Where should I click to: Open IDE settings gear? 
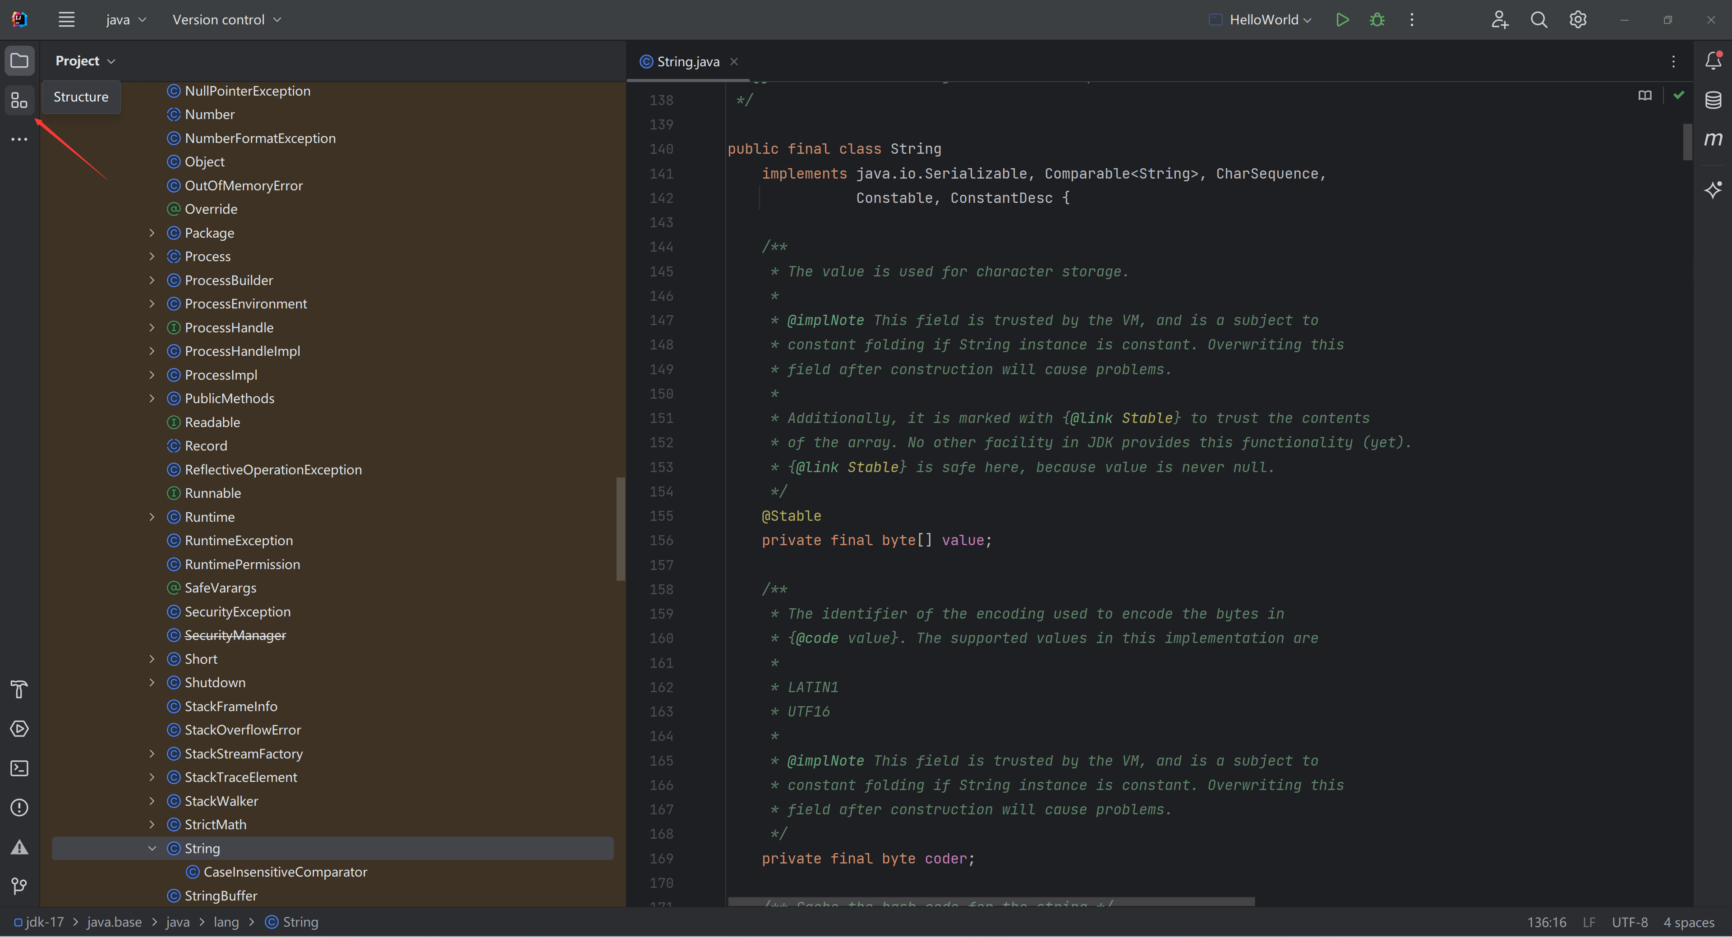click(x=1577, y=19)
